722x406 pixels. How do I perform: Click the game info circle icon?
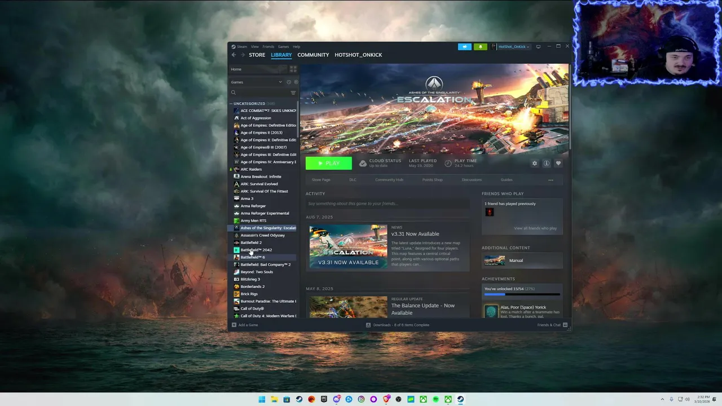(x=547, y=164)
